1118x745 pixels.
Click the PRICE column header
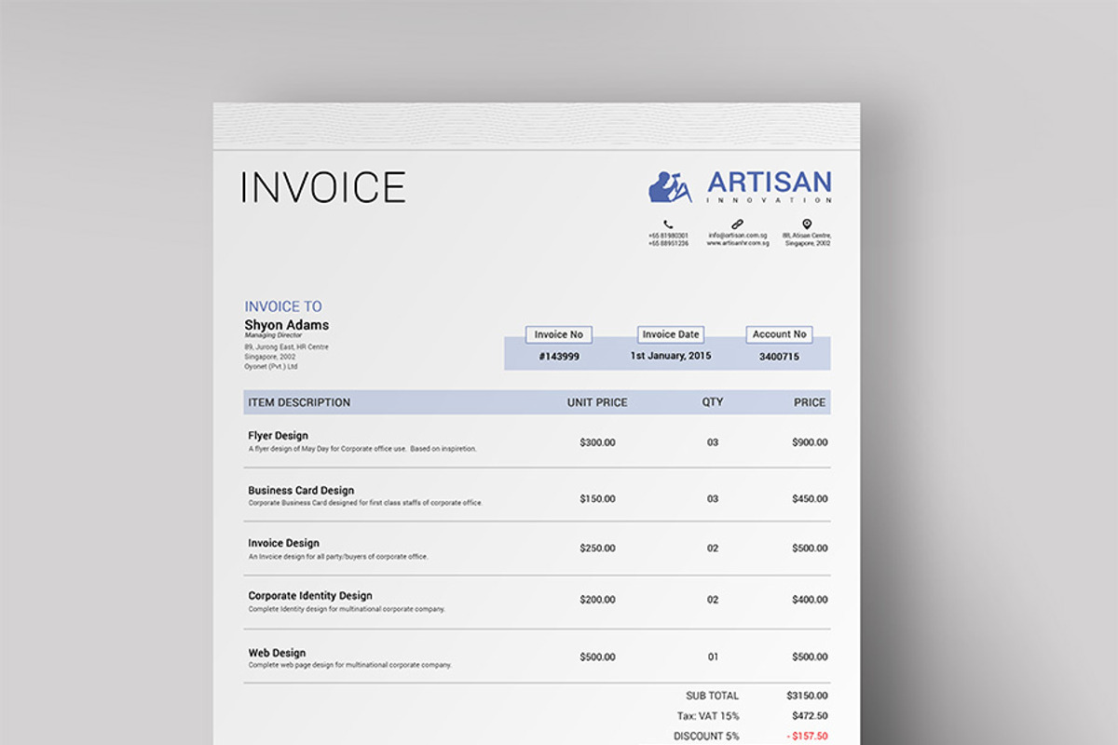coord(809,402)
